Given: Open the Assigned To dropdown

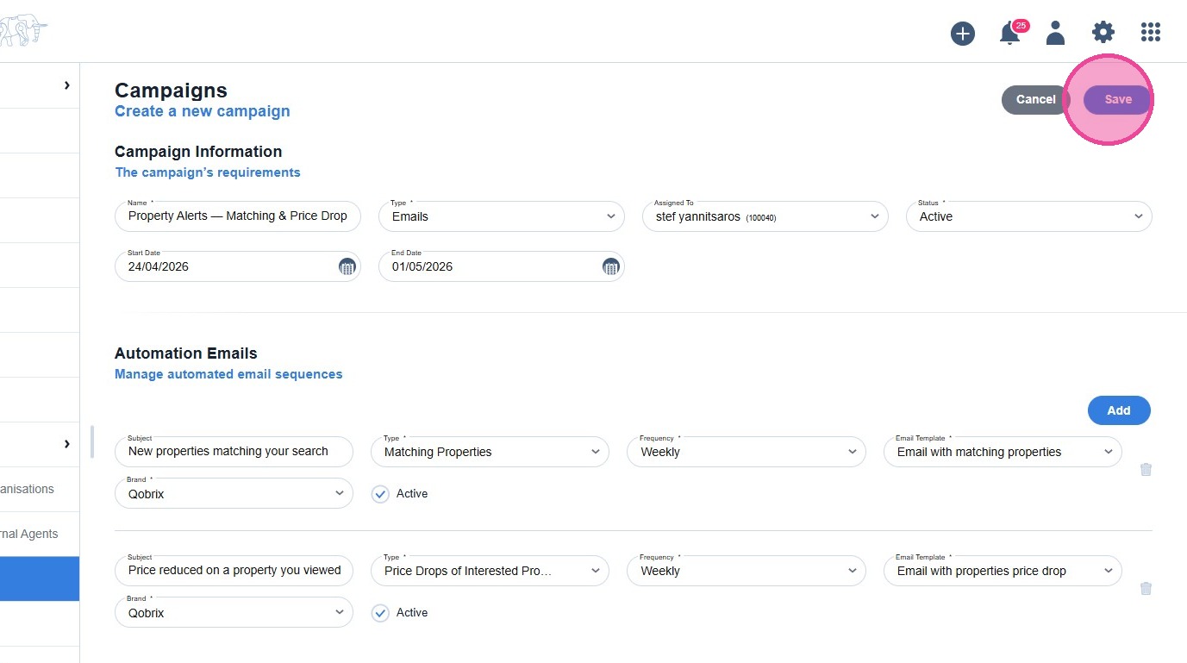Looking at the screenshot, I should tap(765, 216).
